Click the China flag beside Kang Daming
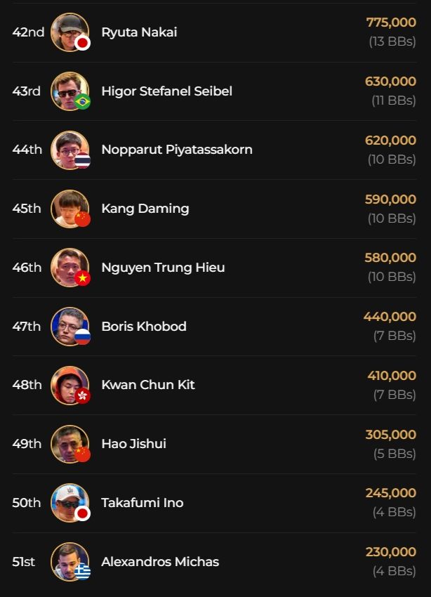The image size is (431, 597). [x=83, y=220]
